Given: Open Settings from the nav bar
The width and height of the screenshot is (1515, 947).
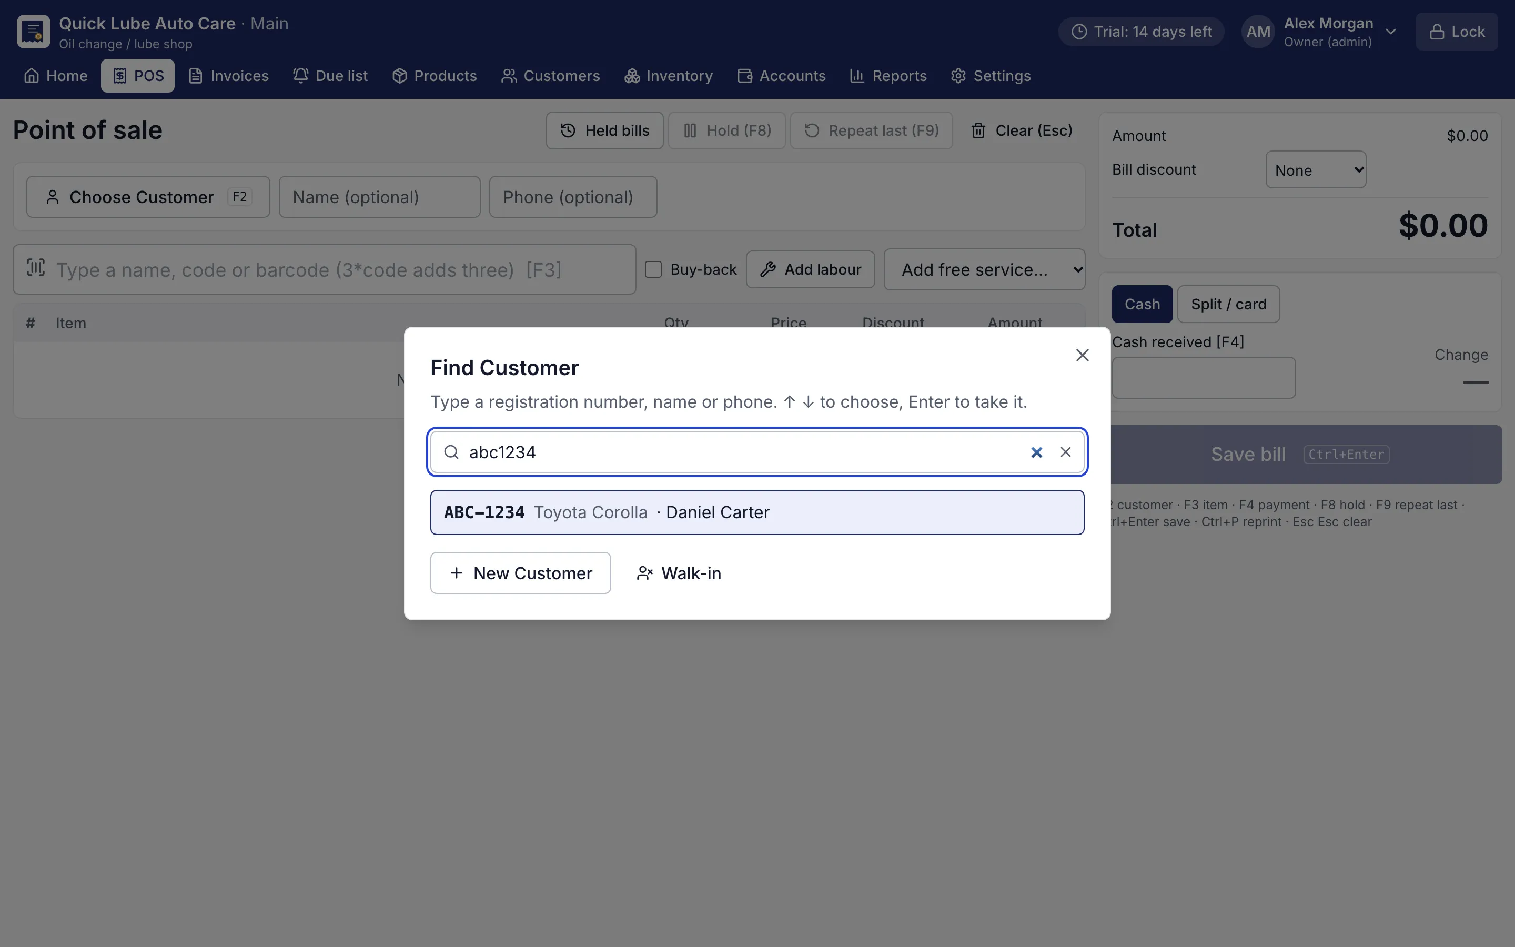Looking at the screenshot, I should click(x=991, y=76).
